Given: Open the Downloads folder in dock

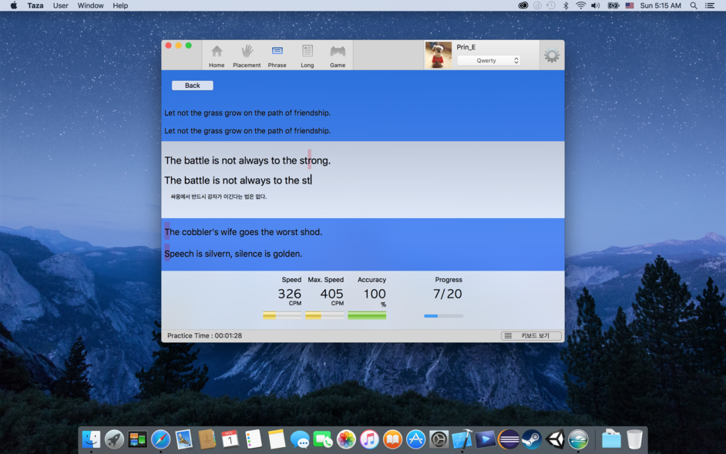Looking at the screenshot, I should 611,439.
